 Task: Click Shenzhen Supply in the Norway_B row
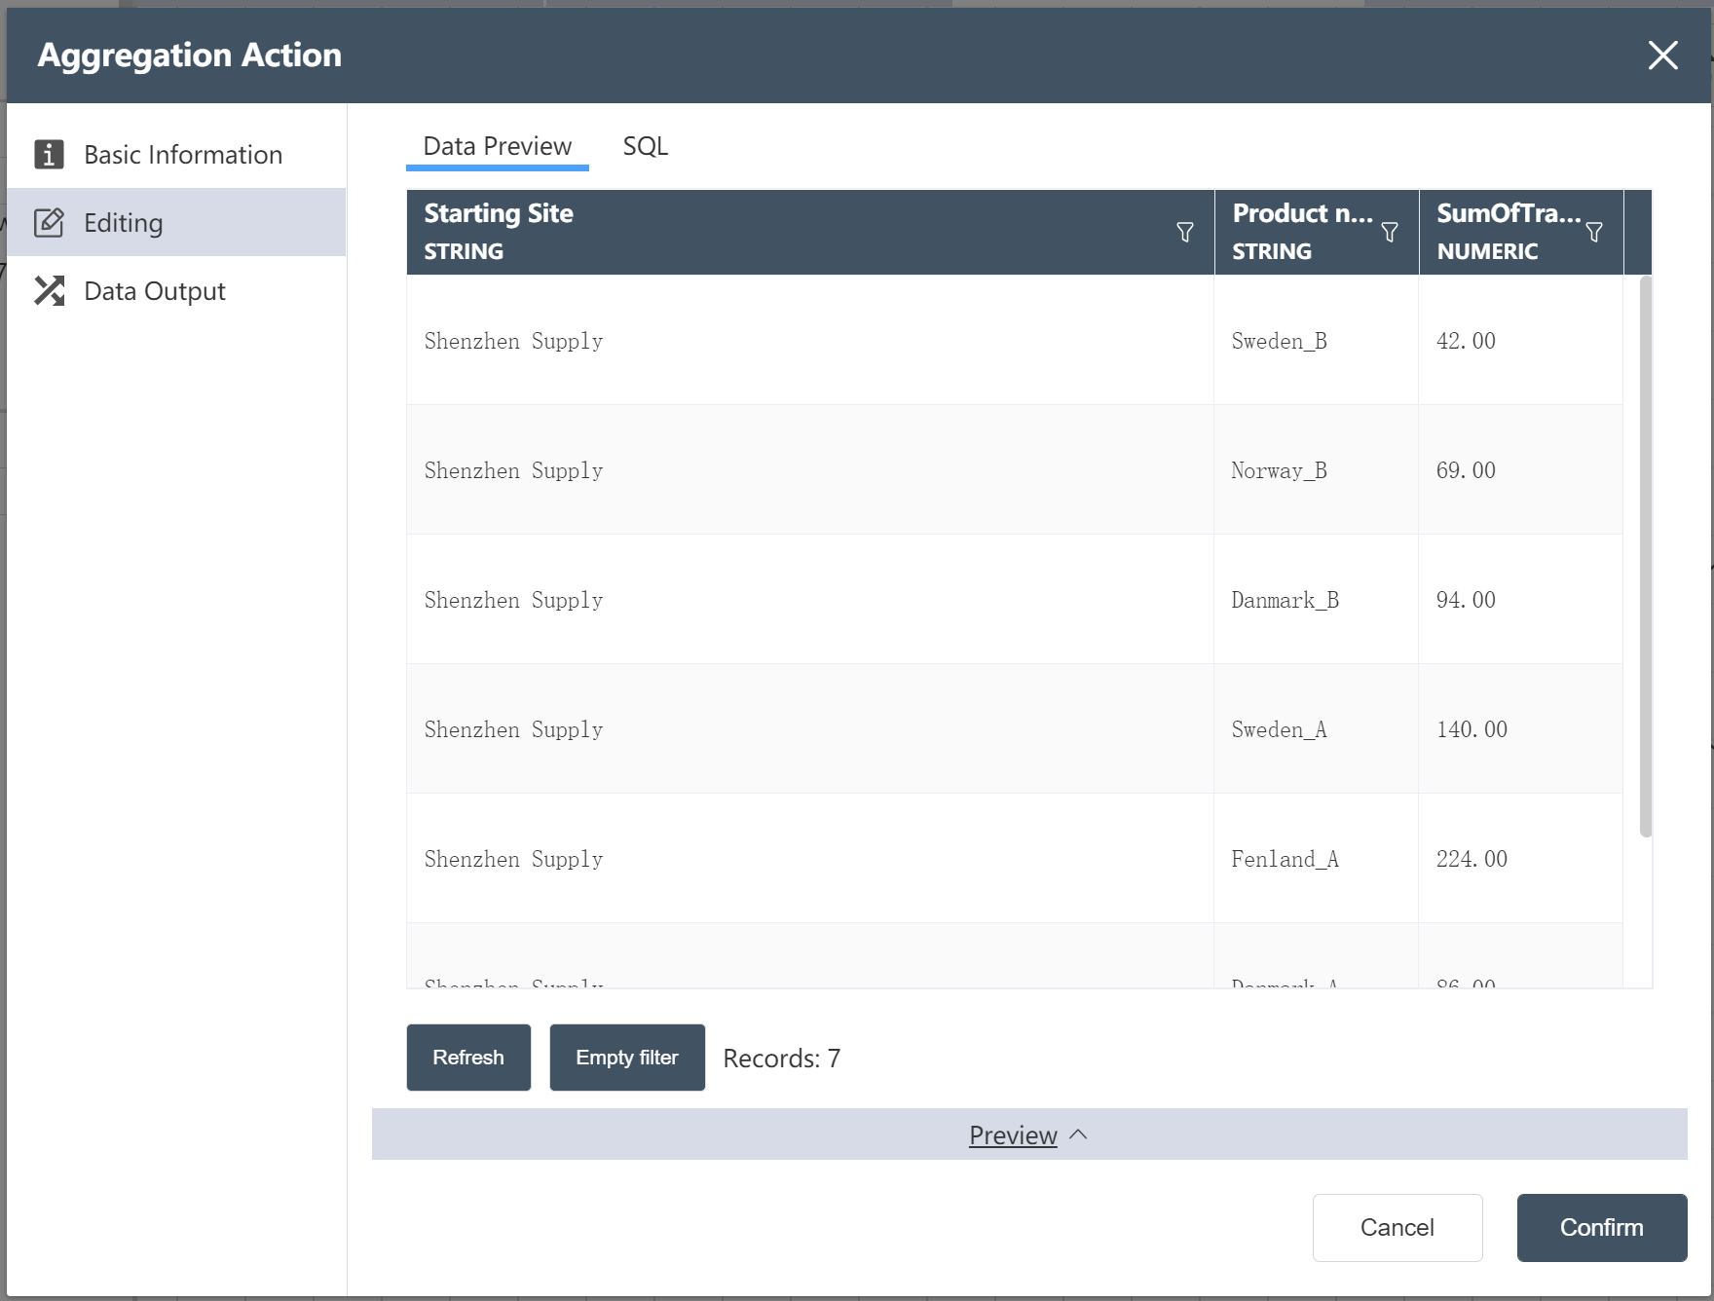810,469
